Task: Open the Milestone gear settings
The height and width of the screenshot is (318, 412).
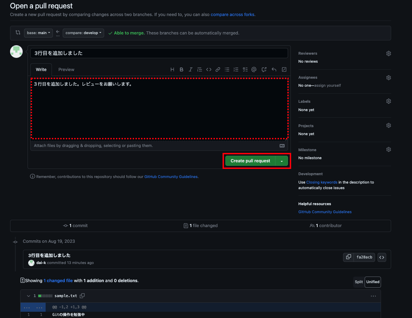Action: click(389, 149)
